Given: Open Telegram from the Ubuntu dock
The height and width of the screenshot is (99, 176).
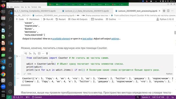Looking at the screenshot, I should (3, 68).
